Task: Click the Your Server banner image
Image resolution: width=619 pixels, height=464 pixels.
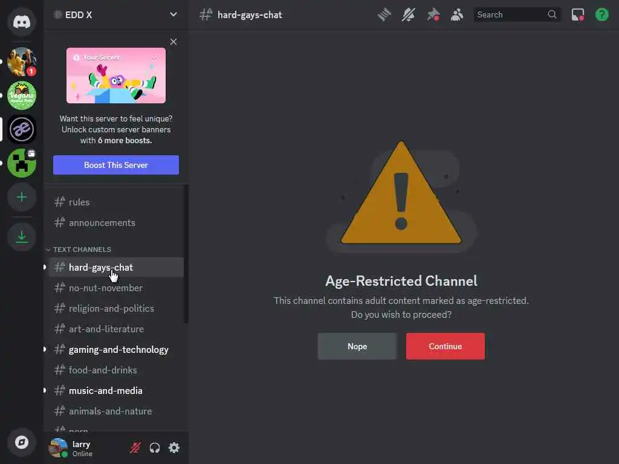Action: coord(116,76)
